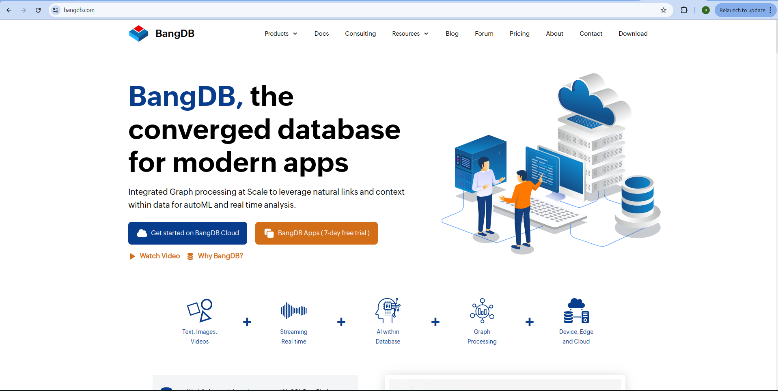Click the apps icon in BangDB Apps button
778x391 pixels.
tap(269, 233)
